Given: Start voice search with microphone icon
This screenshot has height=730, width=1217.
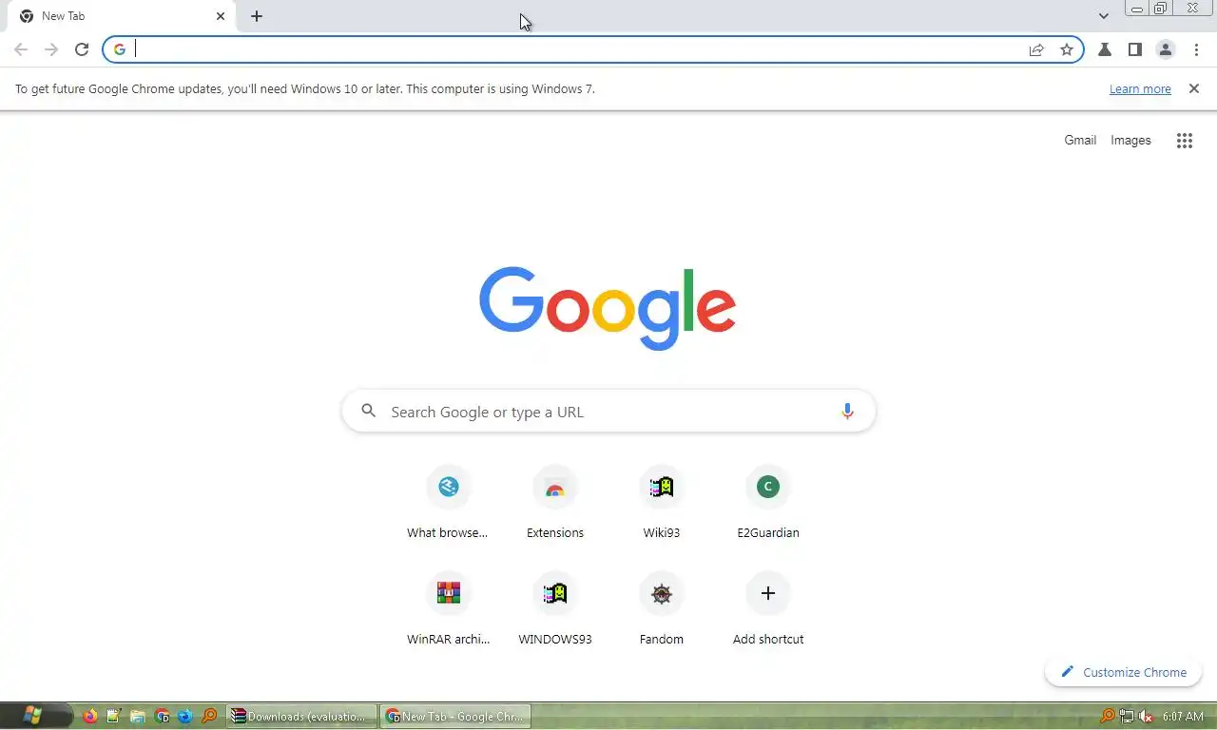Looking at the screenshot, I should 847,412.
